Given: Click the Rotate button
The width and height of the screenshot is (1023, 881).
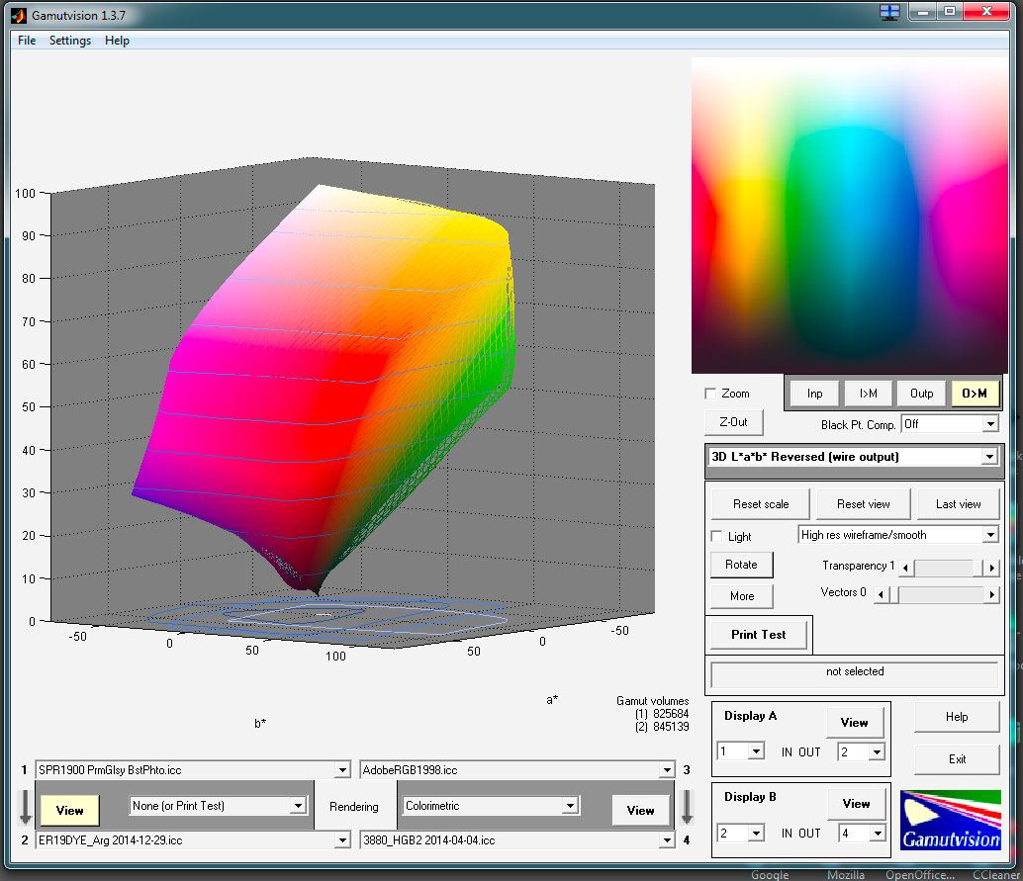Looking at the screenshot, I should (x=741, y=565).
